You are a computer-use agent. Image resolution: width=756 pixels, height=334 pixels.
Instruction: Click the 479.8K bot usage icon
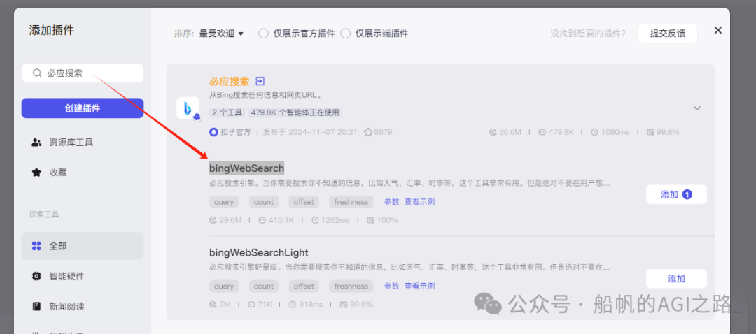tap(542, 132)
